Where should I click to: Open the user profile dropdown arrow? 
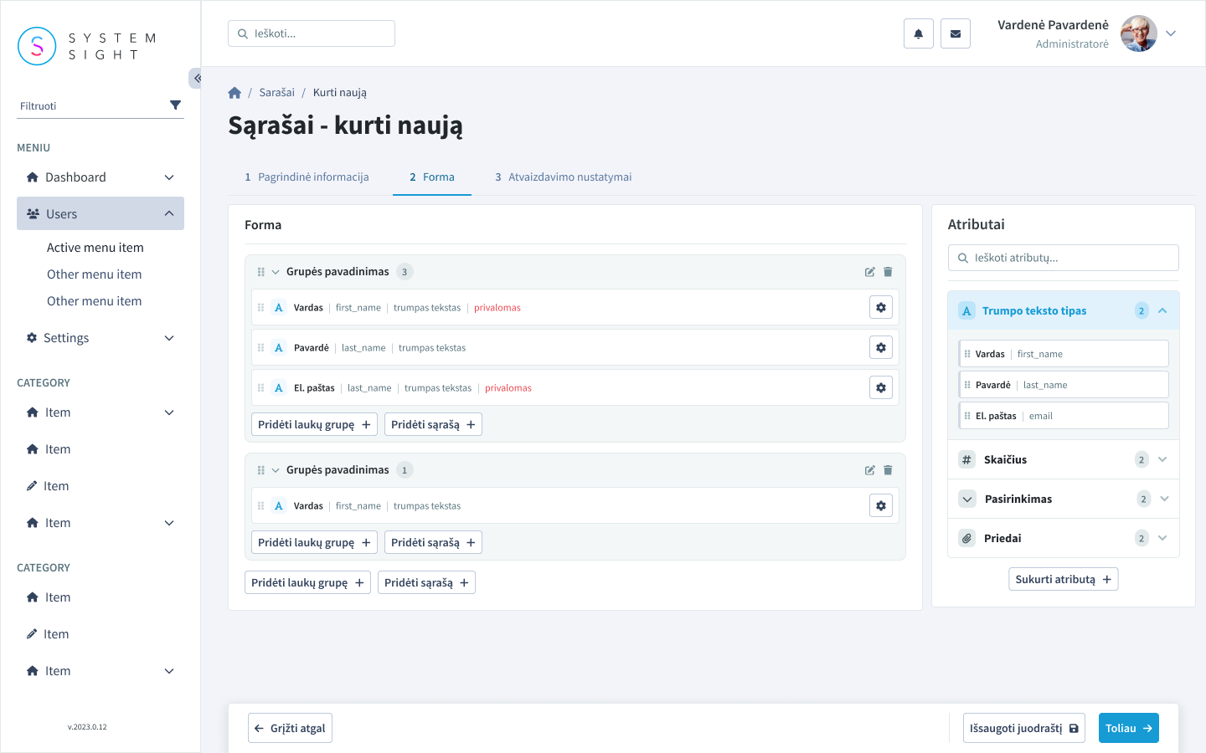pyautogui.click(x=1171, y=33)
